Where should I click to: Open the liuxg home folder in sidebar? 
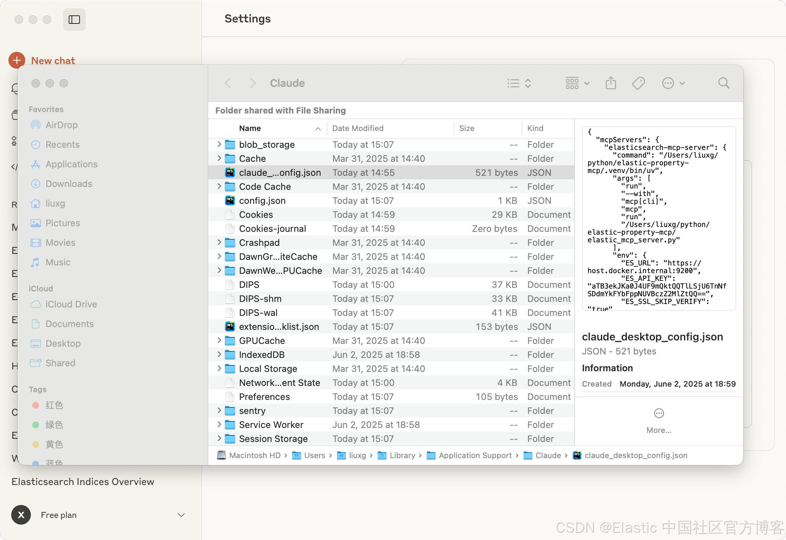click(48, 203)
